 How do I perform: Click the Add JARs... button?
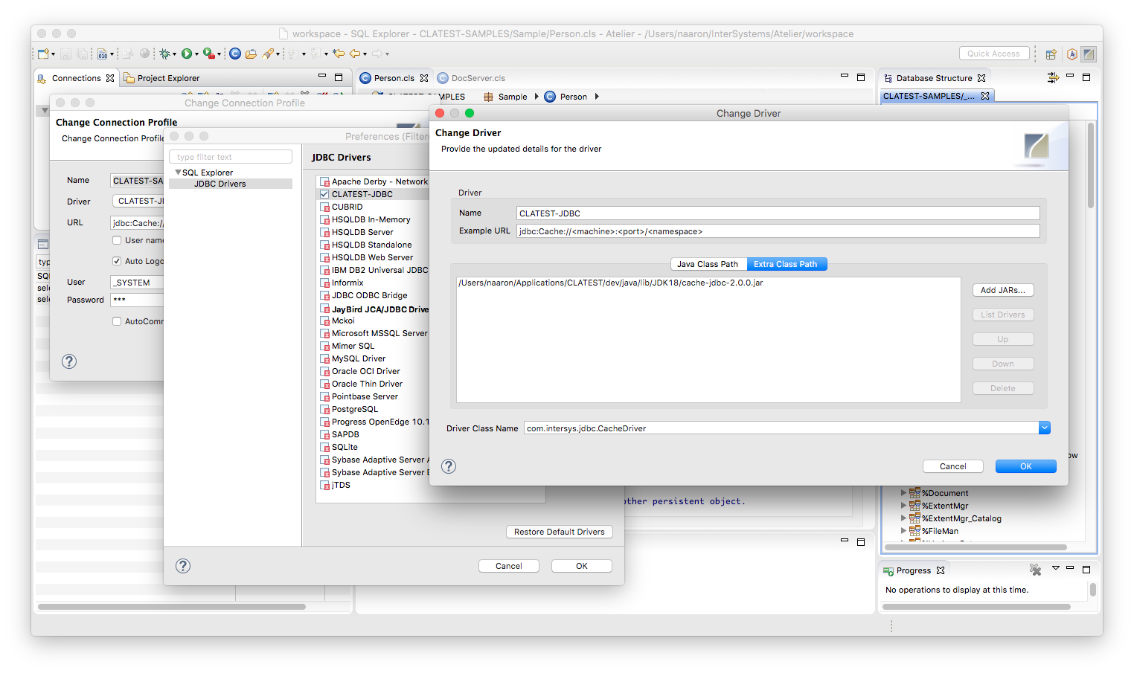pos(1003,290)
